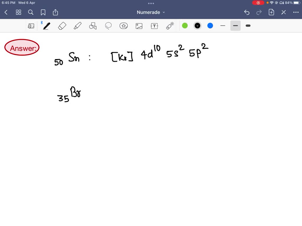This screenshot has width=302, height=226.
Task: Activate the Lasso selection tool
Action: click(108, 26)
